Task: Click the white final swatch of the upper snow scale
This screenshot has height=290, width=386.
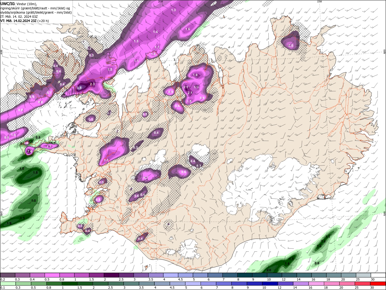Action: [x=378, y=275]
